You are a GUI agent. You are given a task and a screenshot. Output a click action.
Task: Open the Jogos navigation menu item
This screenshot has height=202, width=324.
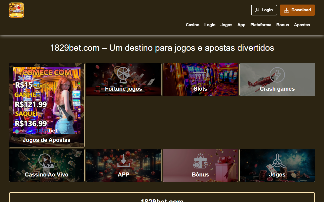226,25
